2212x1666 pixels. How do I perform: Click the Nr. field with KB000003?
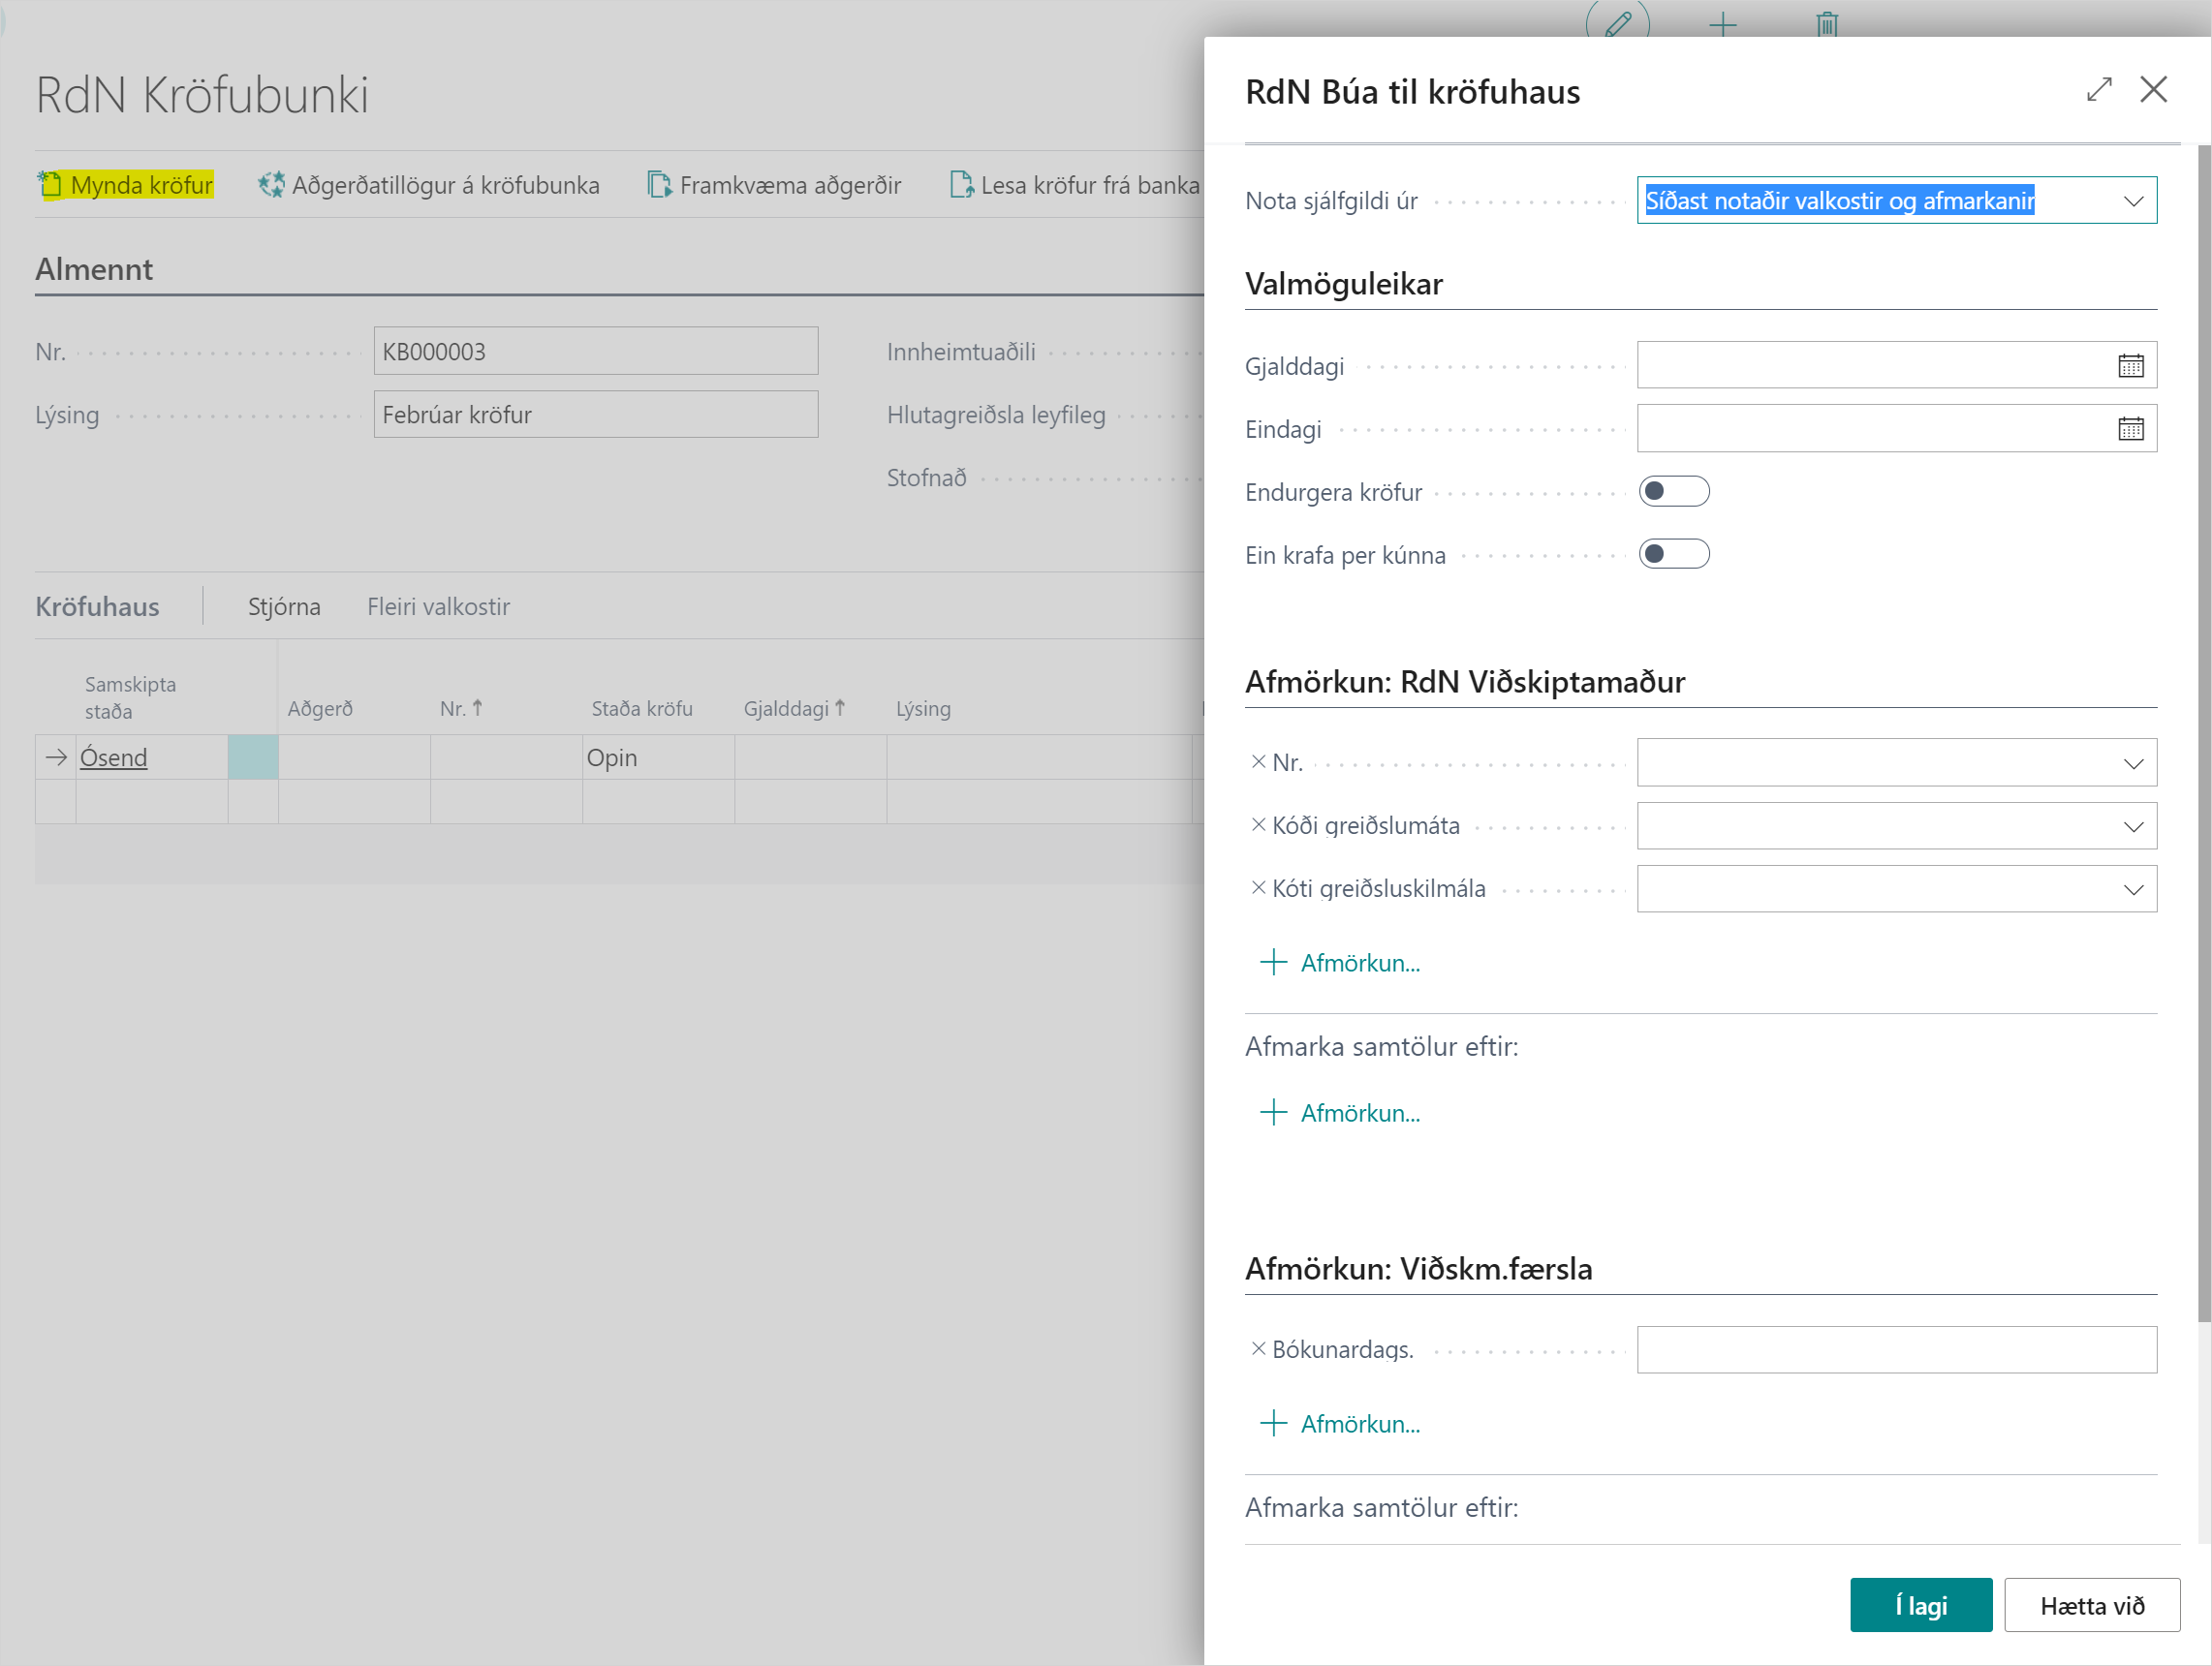coord(596,351)
